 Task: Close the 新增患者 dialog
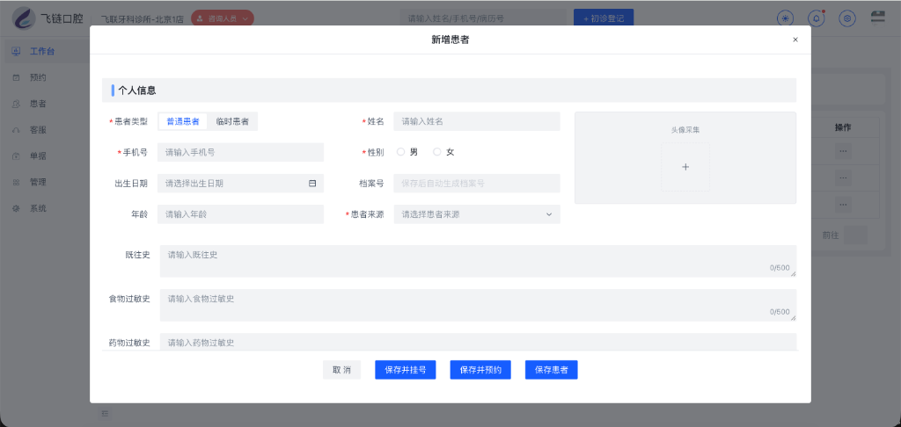point(795,40)
